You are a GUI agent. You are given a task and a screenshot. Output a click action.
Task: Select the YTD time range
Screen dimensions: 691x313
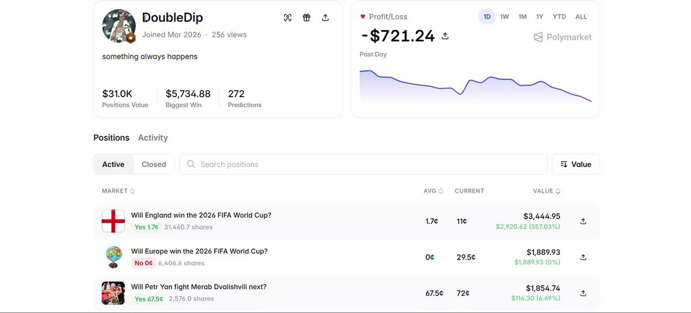coord(559,17)
